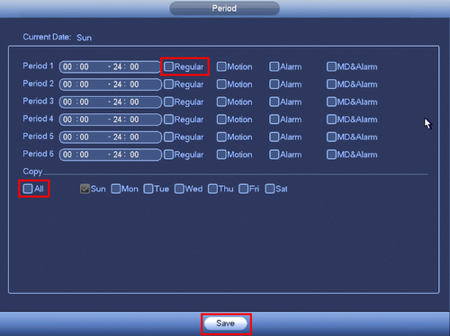Check Regular for Period 5
Image resolution: width=450 pixels, height=336 pixels.
pyautogui.click(x=168, y=137)
